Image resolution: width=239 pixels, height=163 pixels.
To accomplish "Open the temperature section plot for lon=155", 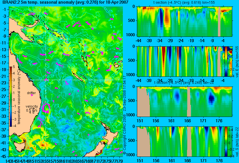I will pyautogui.click(x=184, y=21).
